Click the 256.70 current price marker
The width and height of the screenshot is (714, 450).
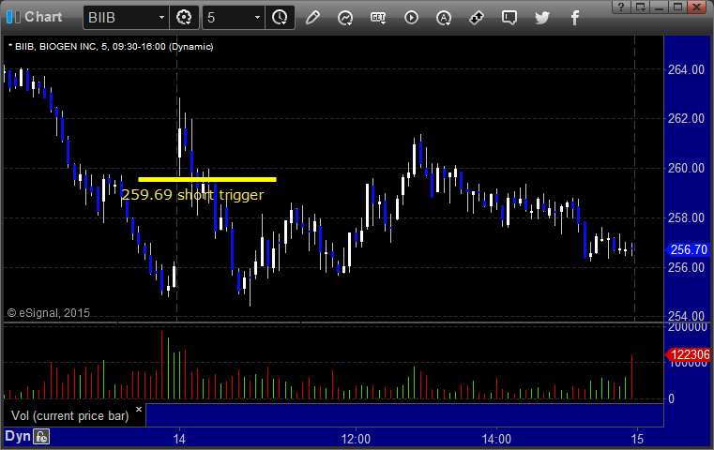[x=688, y=249]
